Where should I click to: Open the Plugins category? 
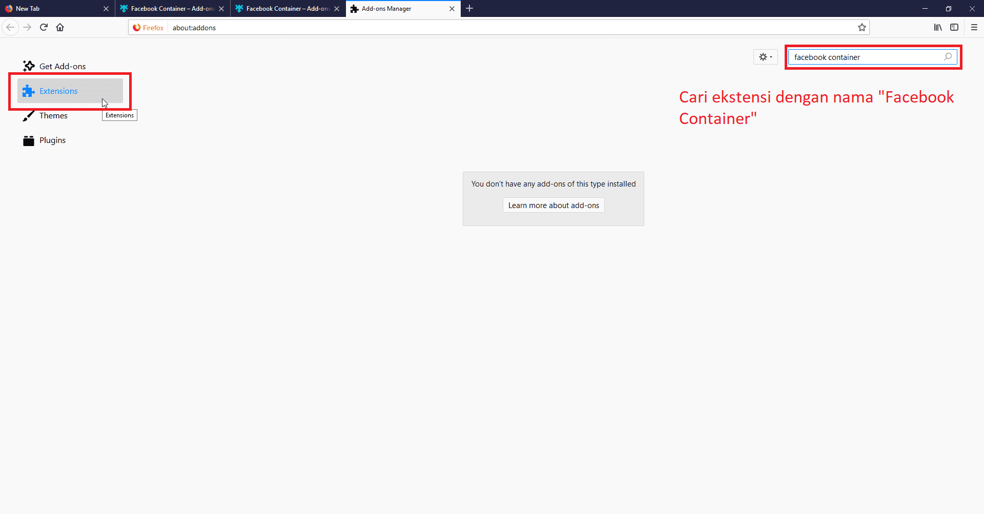[x=70, y=140]
